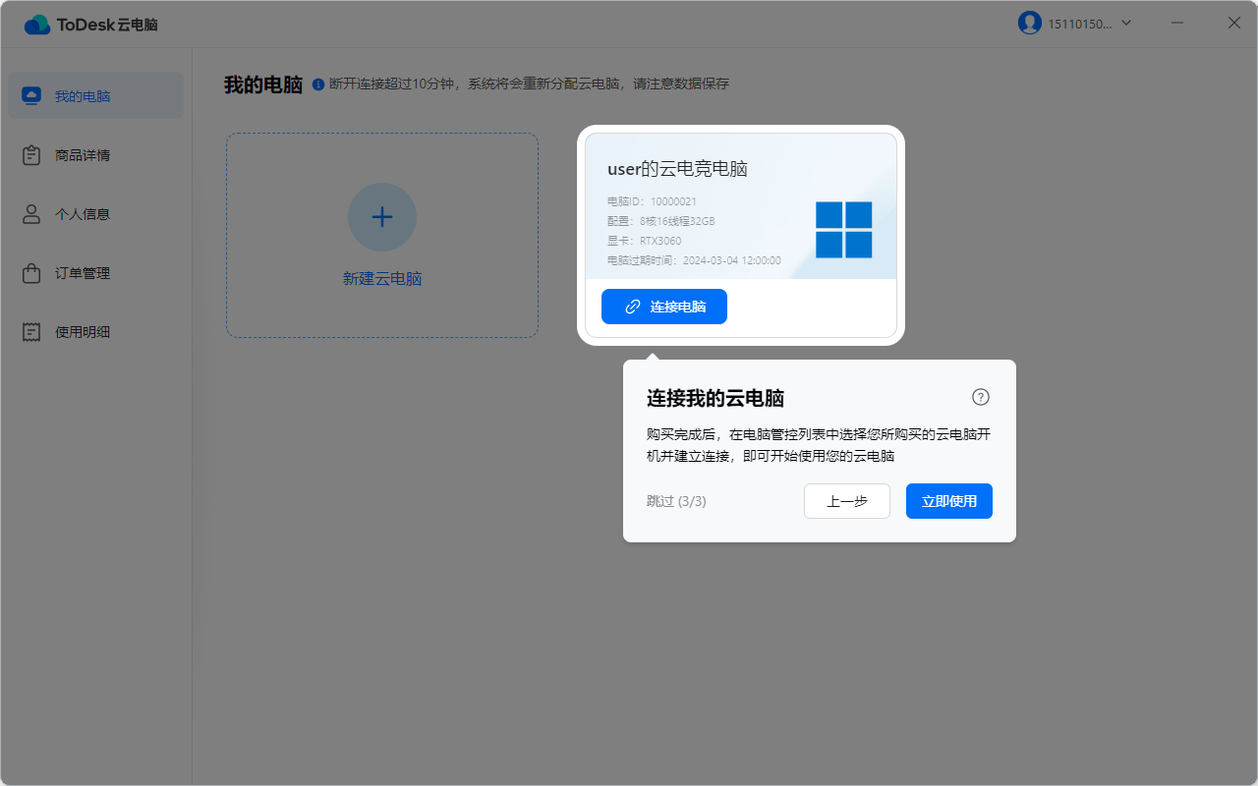Click the 连接电脑 button
The width and height of the screenshot is (1258, 786).
tap(664, 307)
